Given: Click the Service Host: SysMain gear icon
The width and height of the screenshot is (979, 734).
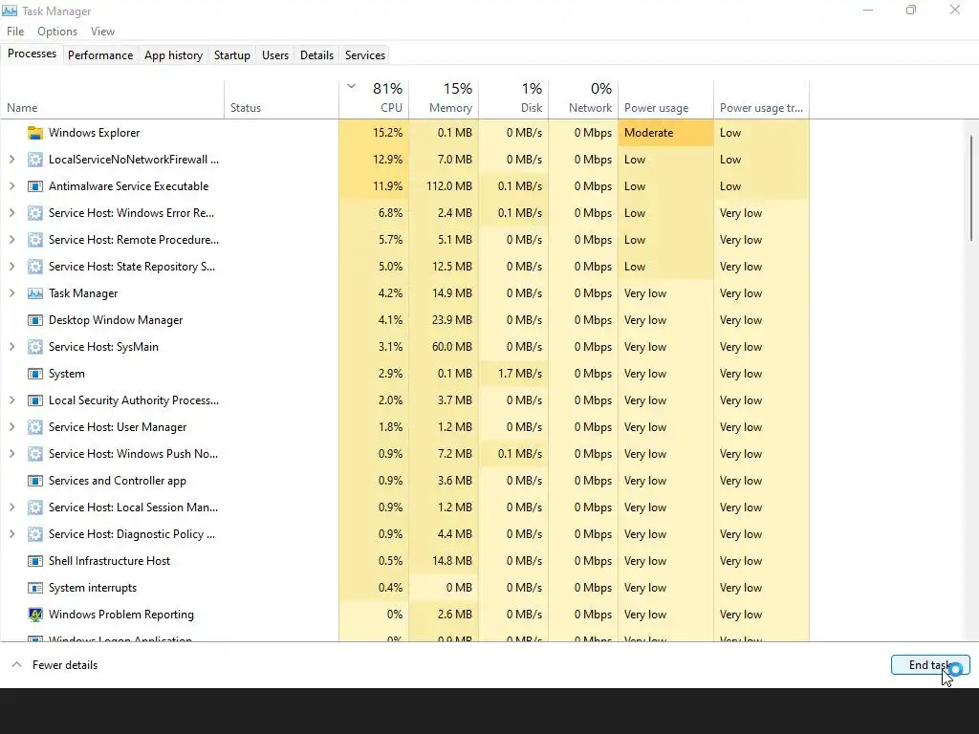Looking at the screenshot, I should (x=35, y=347).
